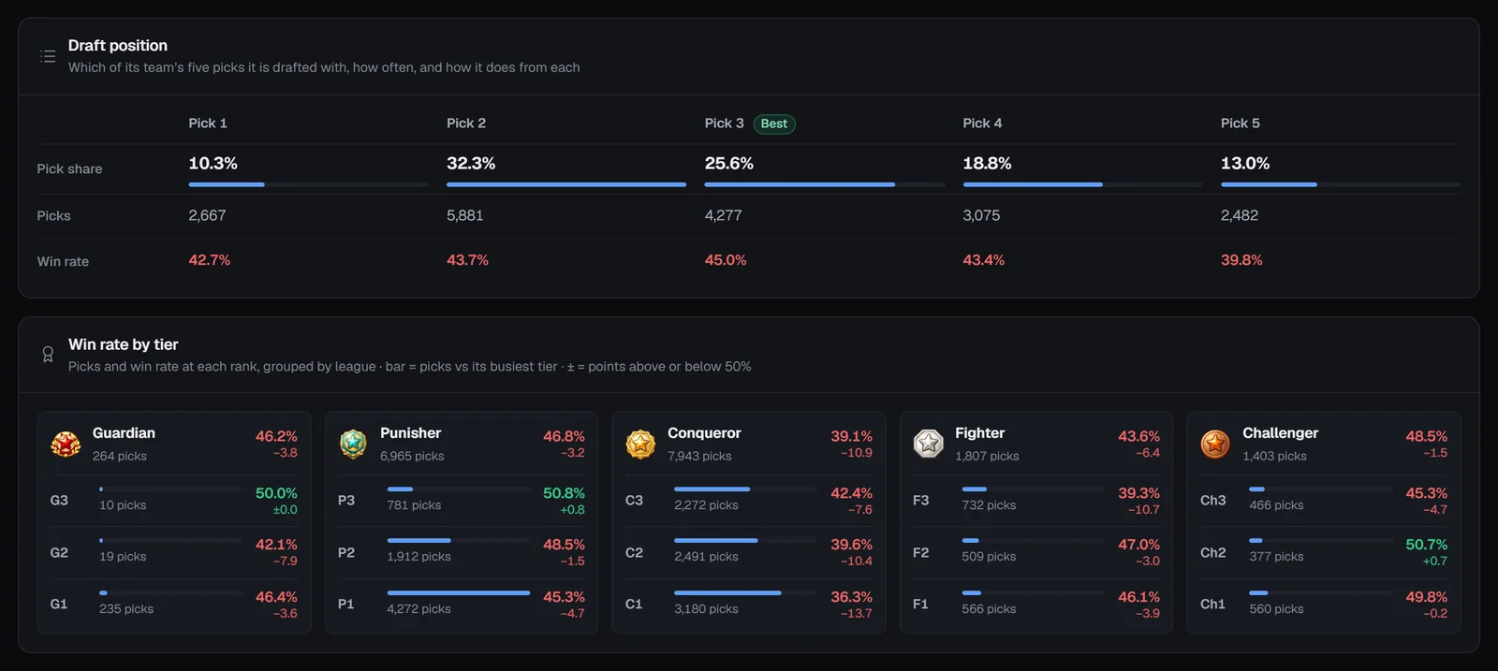1498x671 pixels.
Task: Click the Win rate row label
Action: coord(63,262)
